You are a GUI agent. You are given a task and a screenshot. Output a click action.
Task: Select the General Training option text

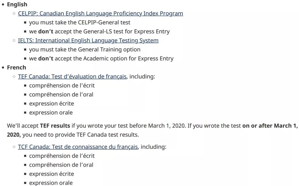click(85, 49)
